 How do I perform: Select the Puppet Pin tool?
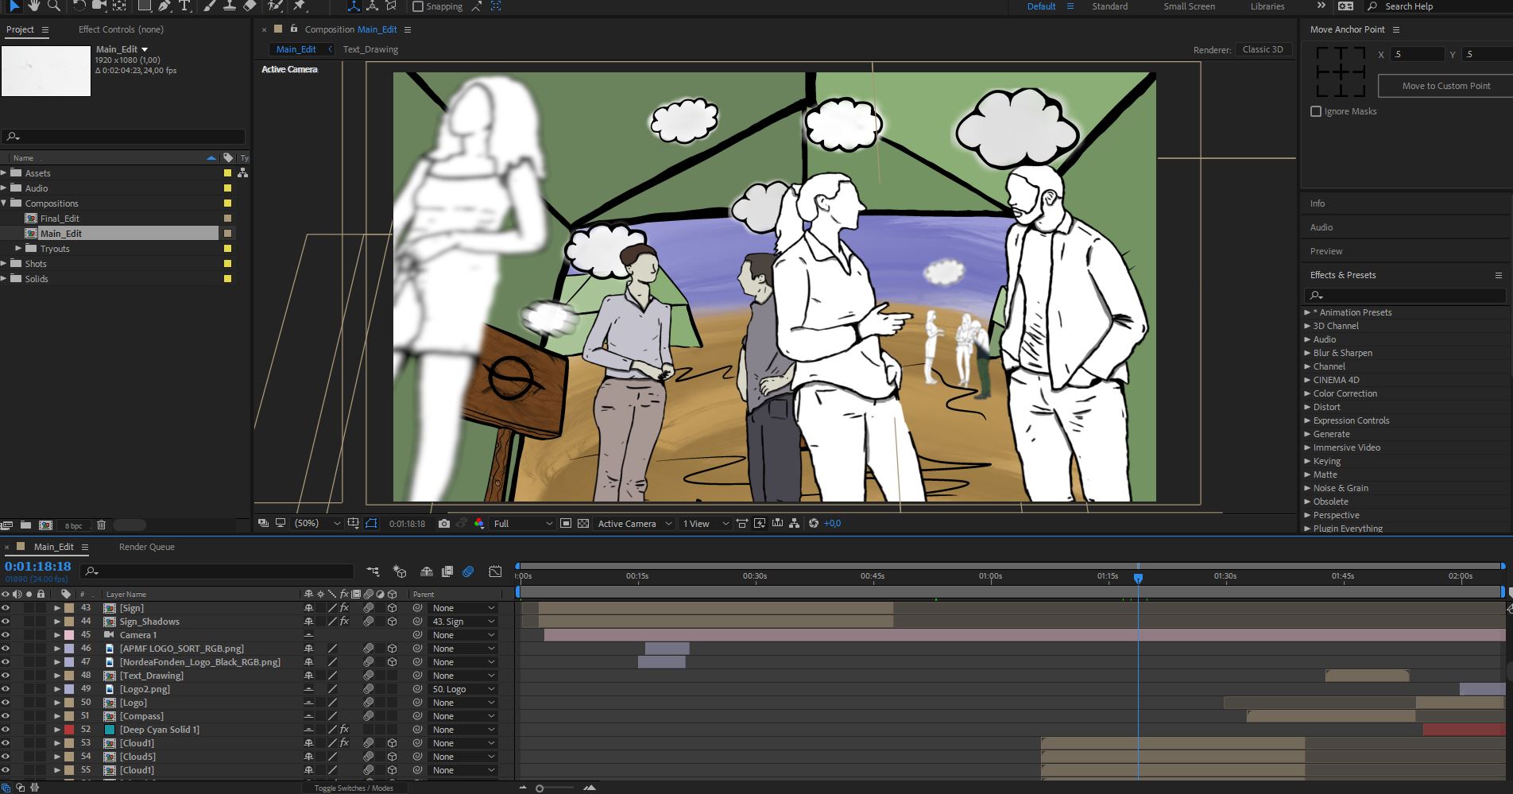tap(300, 6)
